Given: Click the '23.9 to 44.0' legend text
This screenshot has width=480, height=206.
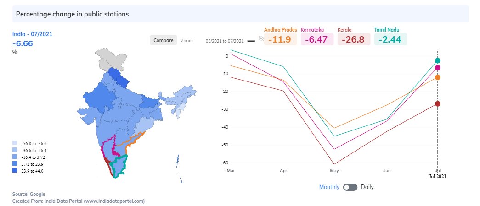Looking at the screenshot, I should (32, 171).
